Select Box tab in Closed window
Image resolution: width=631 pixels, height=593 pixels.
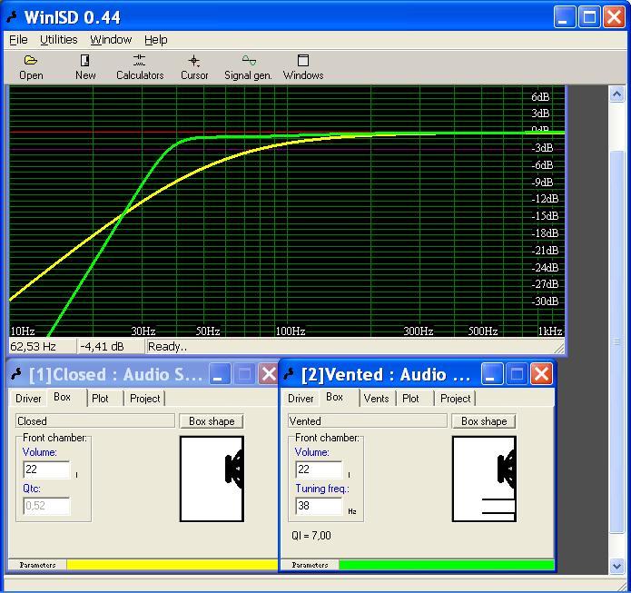click(x=63, y=398)
